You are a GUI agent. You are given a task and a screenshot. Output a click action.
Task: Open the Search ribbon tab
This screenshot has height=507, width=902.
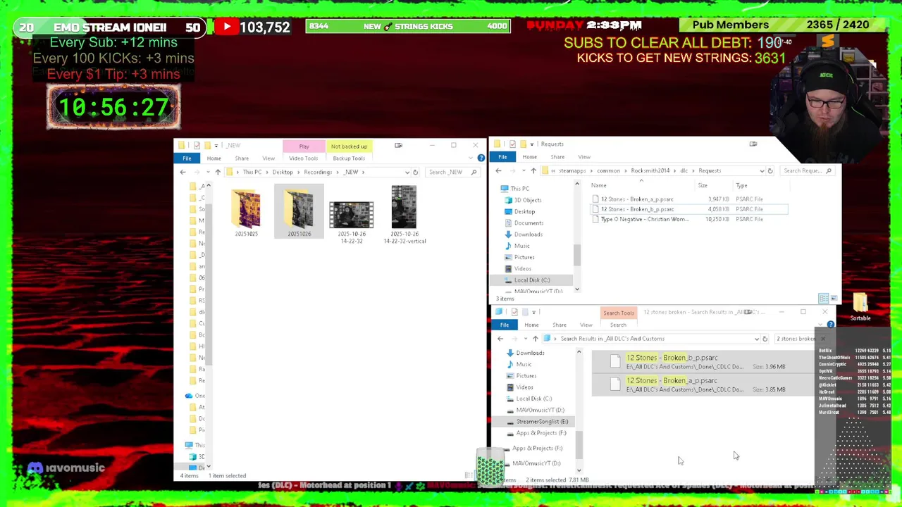pyautogui.click(x=618, y=325)
